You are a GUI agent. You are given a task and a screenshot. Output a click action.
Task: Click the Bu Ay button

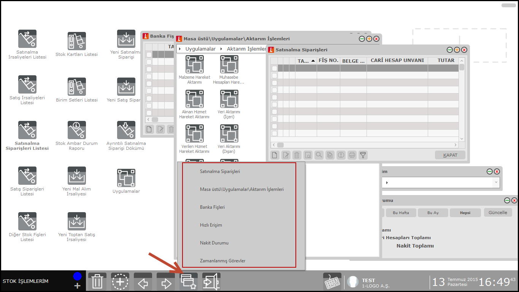tap(433, 213)
